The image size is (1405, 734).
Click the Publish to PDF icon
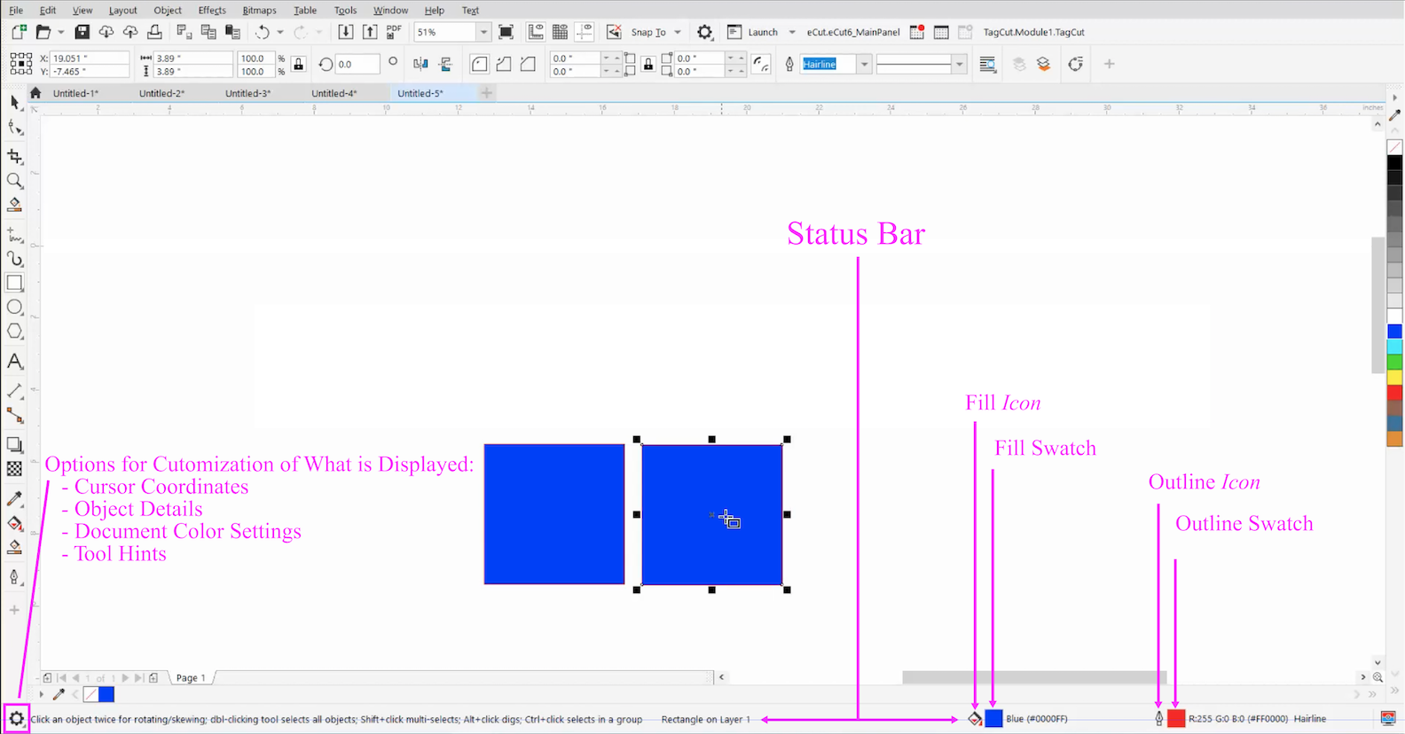point(394,32)
